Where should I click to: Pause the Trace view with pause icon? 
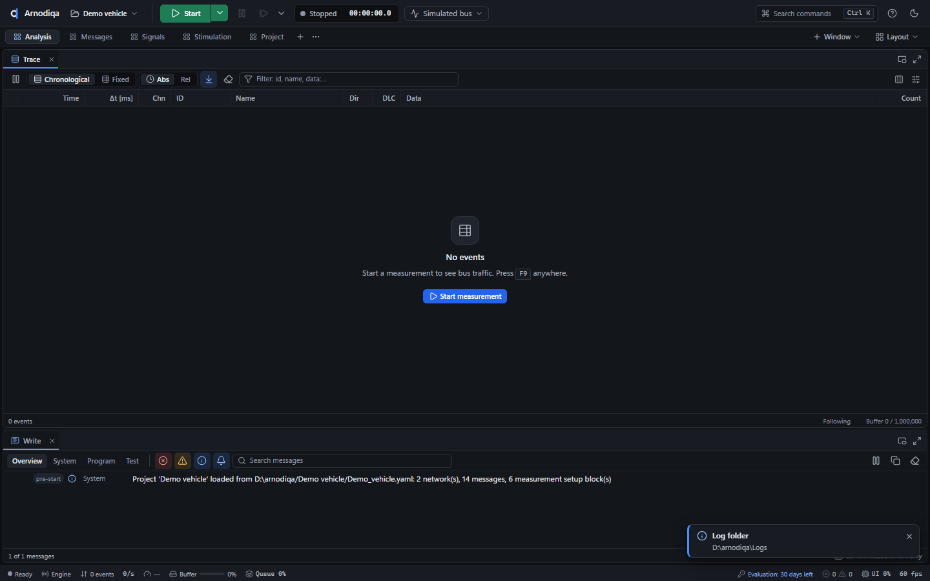[x=15, y=79]
